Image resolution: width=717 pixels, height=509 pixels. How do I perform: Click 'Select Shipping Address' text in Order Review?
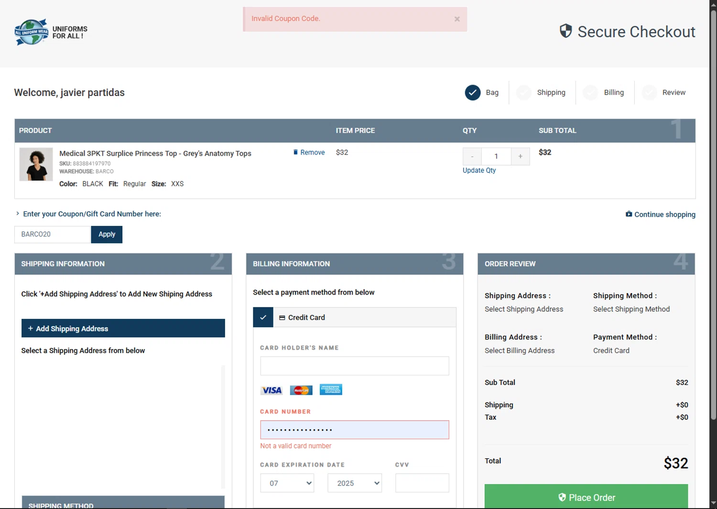coord(524,309)
